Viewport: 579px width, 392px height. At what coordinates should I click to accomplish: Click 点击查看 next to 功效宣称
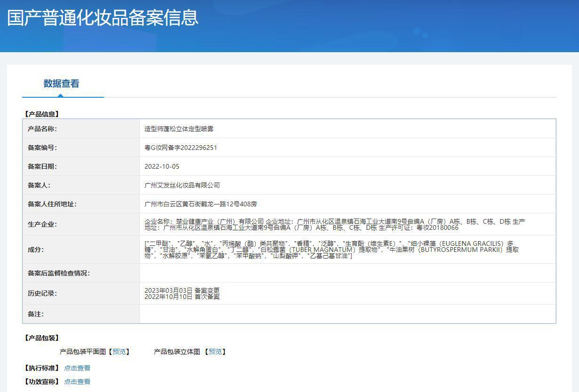(x=77, y=382)
